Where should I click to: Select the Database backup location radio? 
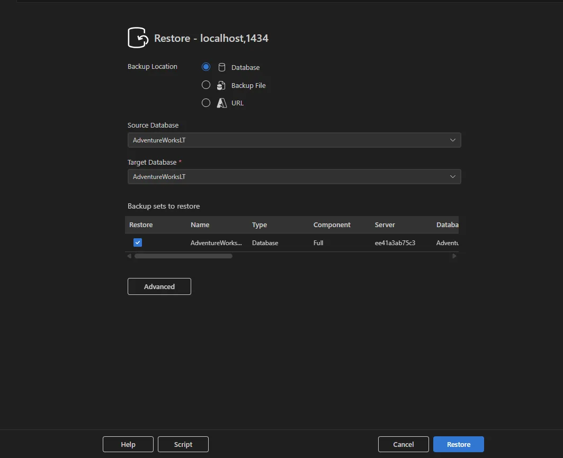(206, 67)
